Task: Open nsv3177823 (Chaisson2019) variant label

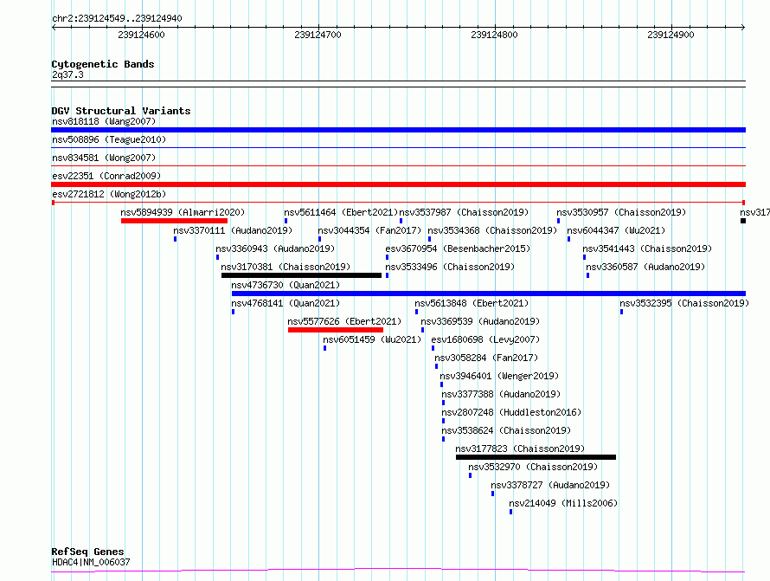Action: pos(520,449)
